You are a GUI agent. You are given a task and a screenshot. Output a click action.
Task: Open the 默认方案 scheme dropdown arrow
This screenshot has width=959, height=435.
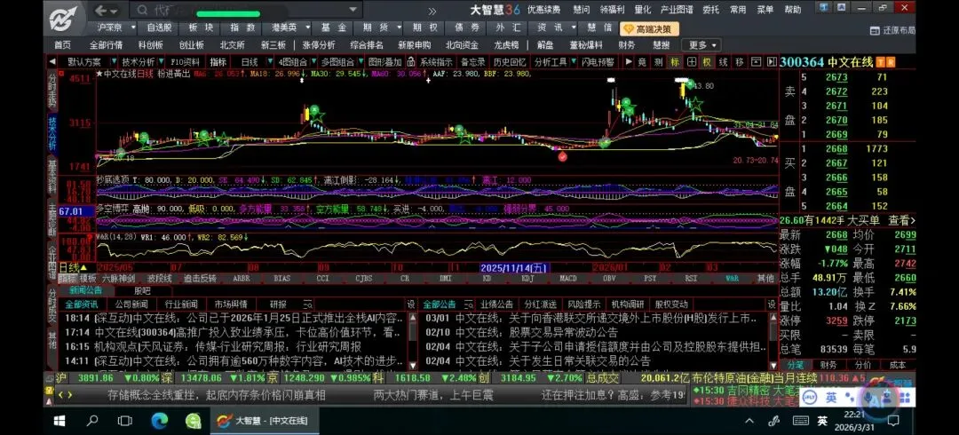[x=115, y=62]
